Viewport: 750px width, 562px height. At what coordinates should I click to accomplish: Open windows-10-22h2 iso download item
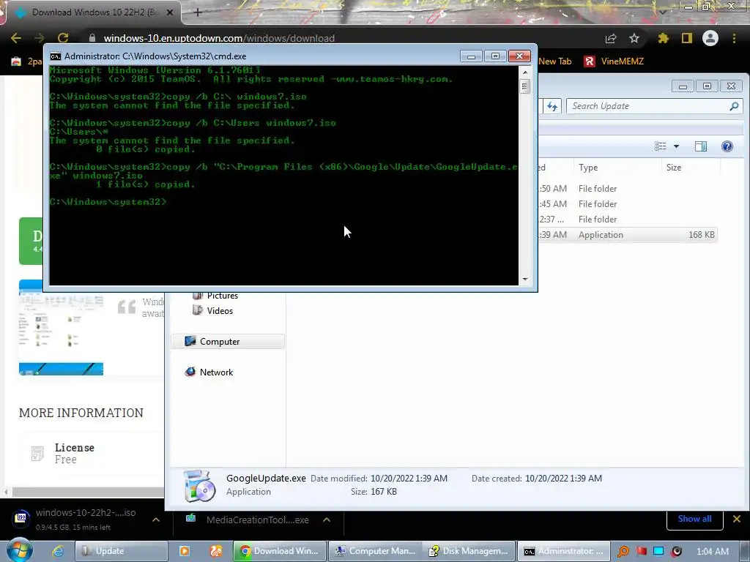pyautogui.click(x=76, y=519)
